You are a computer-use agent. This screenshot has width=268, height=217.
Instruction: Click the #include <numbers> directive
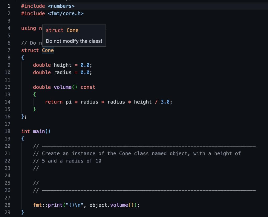point(47,6)
